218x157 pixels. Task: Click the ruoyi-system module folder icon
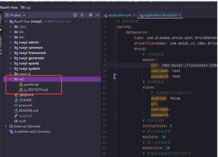(x=16, y=69)
